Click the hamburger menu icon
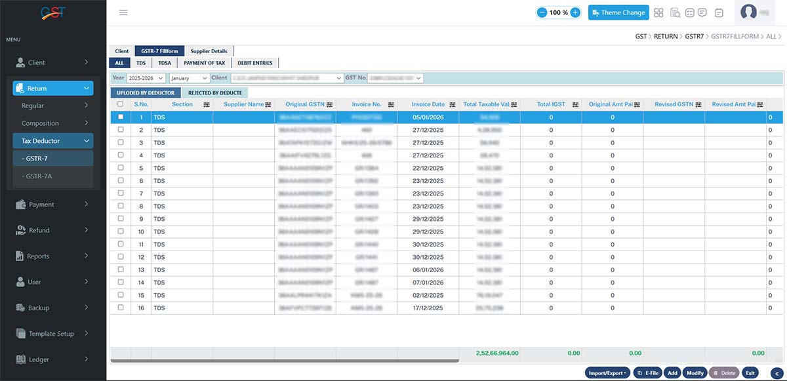Viewport: 787px width, 381px height. click(x=123, y=12)
